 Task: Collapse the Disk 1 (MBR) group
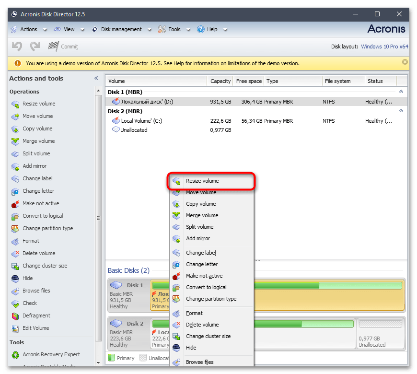[401, 92]
